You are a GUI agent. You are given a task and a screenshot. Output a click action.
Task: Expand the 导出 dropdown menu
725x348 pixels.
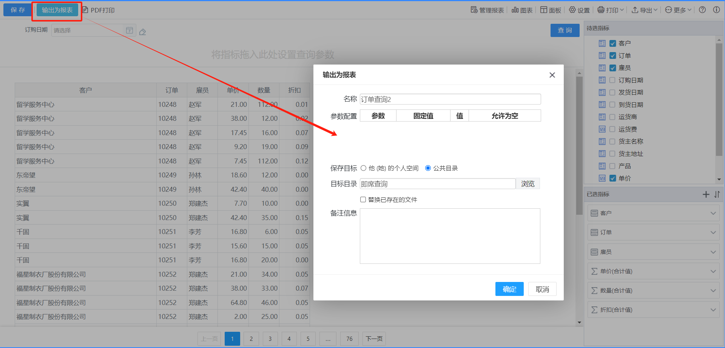click(x=645, y=10)
